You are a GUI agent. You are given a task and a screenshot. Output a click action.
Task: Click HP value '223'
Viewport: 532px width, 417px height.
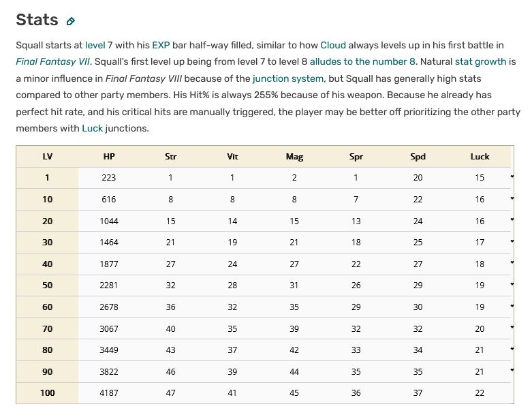109,178
